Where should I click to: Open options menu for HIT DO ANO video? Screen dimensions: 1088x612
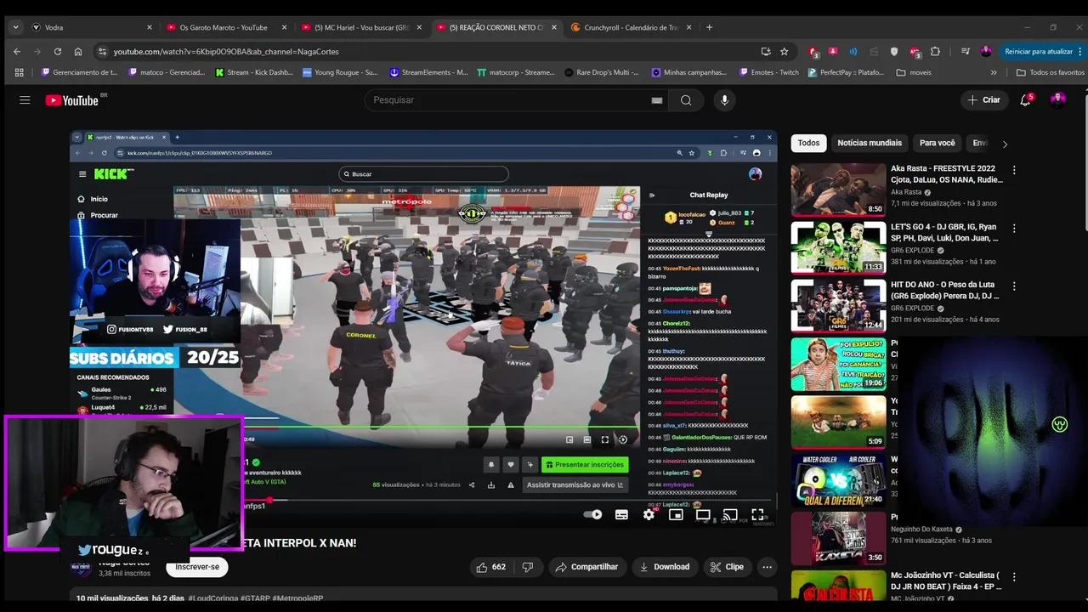coord(1014,286)
